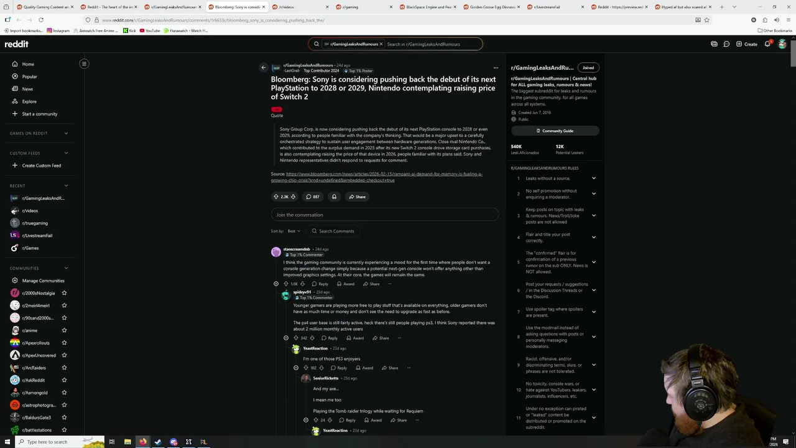The width and height of the screenshot is (796, 448).
Task: Go back using the post back arrow
Action: tap(264, 67)
